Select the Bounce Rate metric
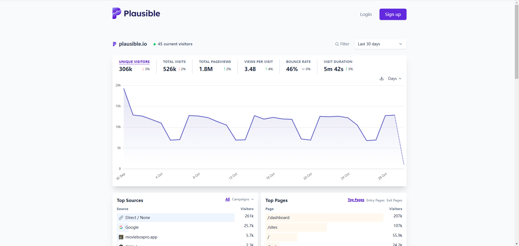The image size is (519, 246). pos(298,66)
